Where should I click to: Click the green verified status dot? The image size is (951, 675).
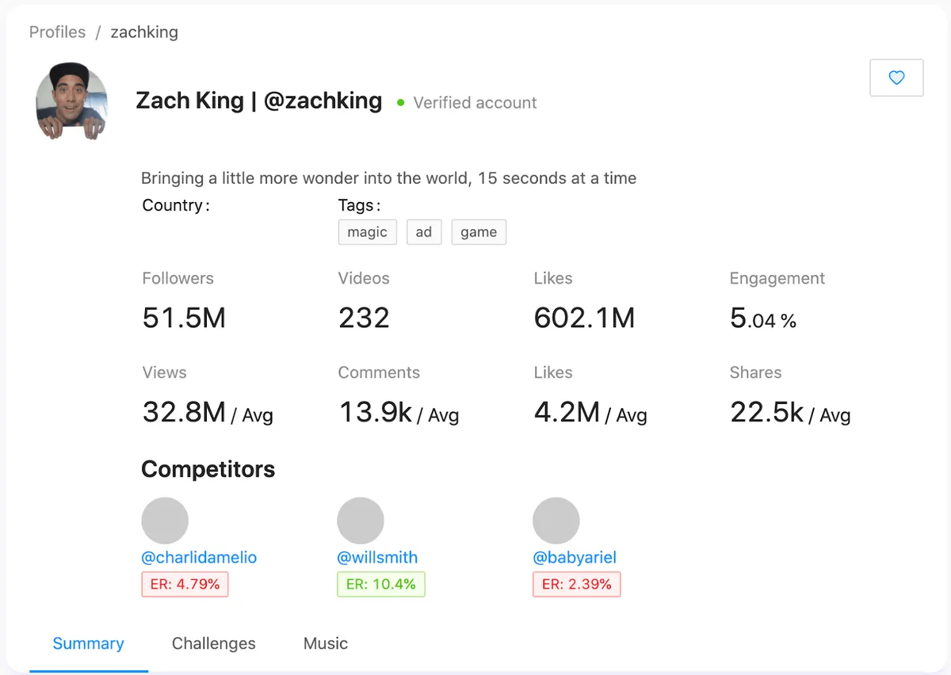[400, 103]
